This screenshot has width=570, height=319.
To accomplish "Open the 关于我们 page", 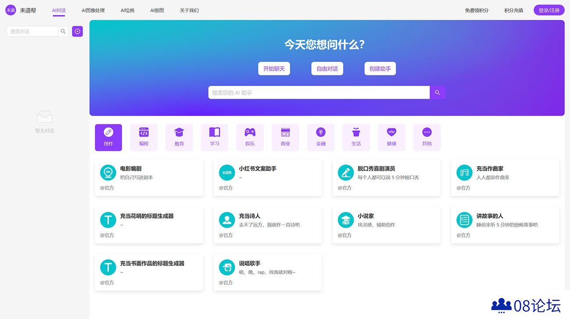I will tap(189, 10).
